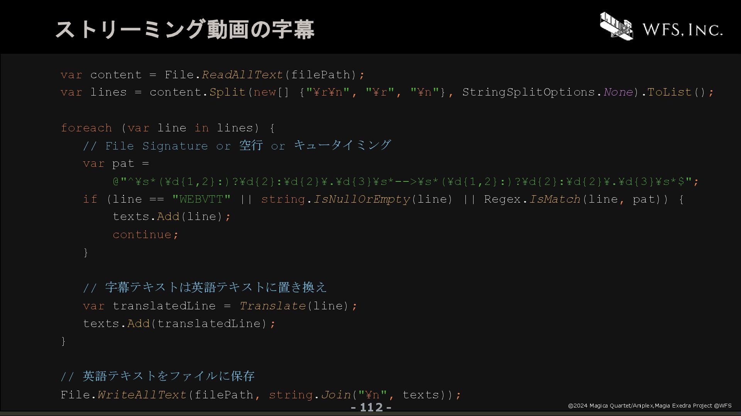The image size is (741, 416).
Task: Click 'var translatedLine = Translate(line);' line
Action: [220, 306]
